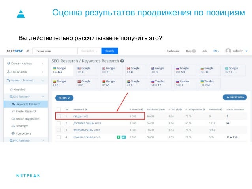The height and width of the screenshot is (189, 252).
Task: Expand URL Analysis menu chevron
Action: [43, 72]
